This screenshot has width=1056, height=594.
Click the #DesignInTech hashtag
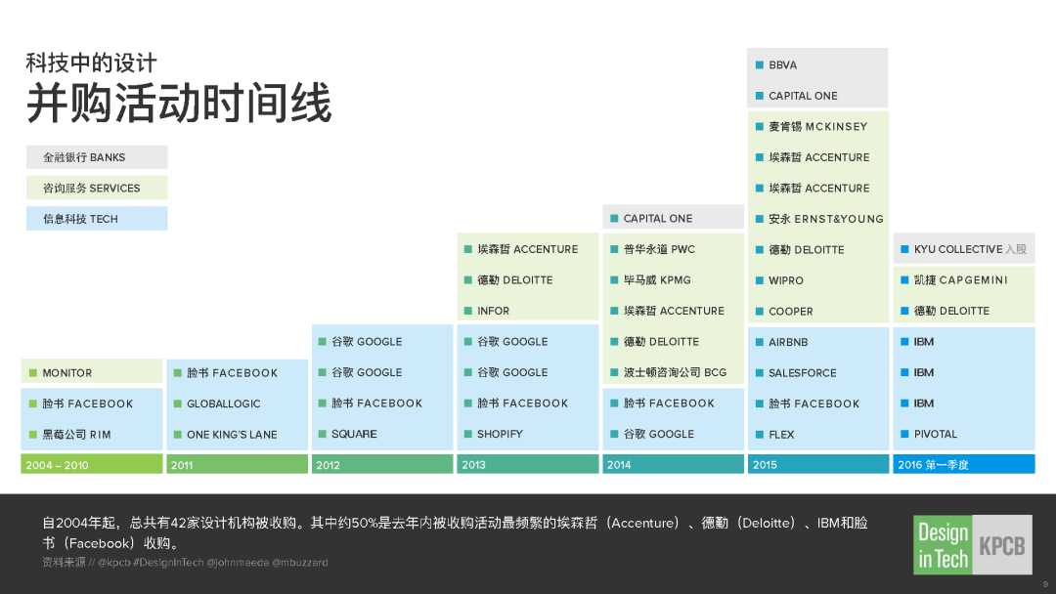coord(166,563)
